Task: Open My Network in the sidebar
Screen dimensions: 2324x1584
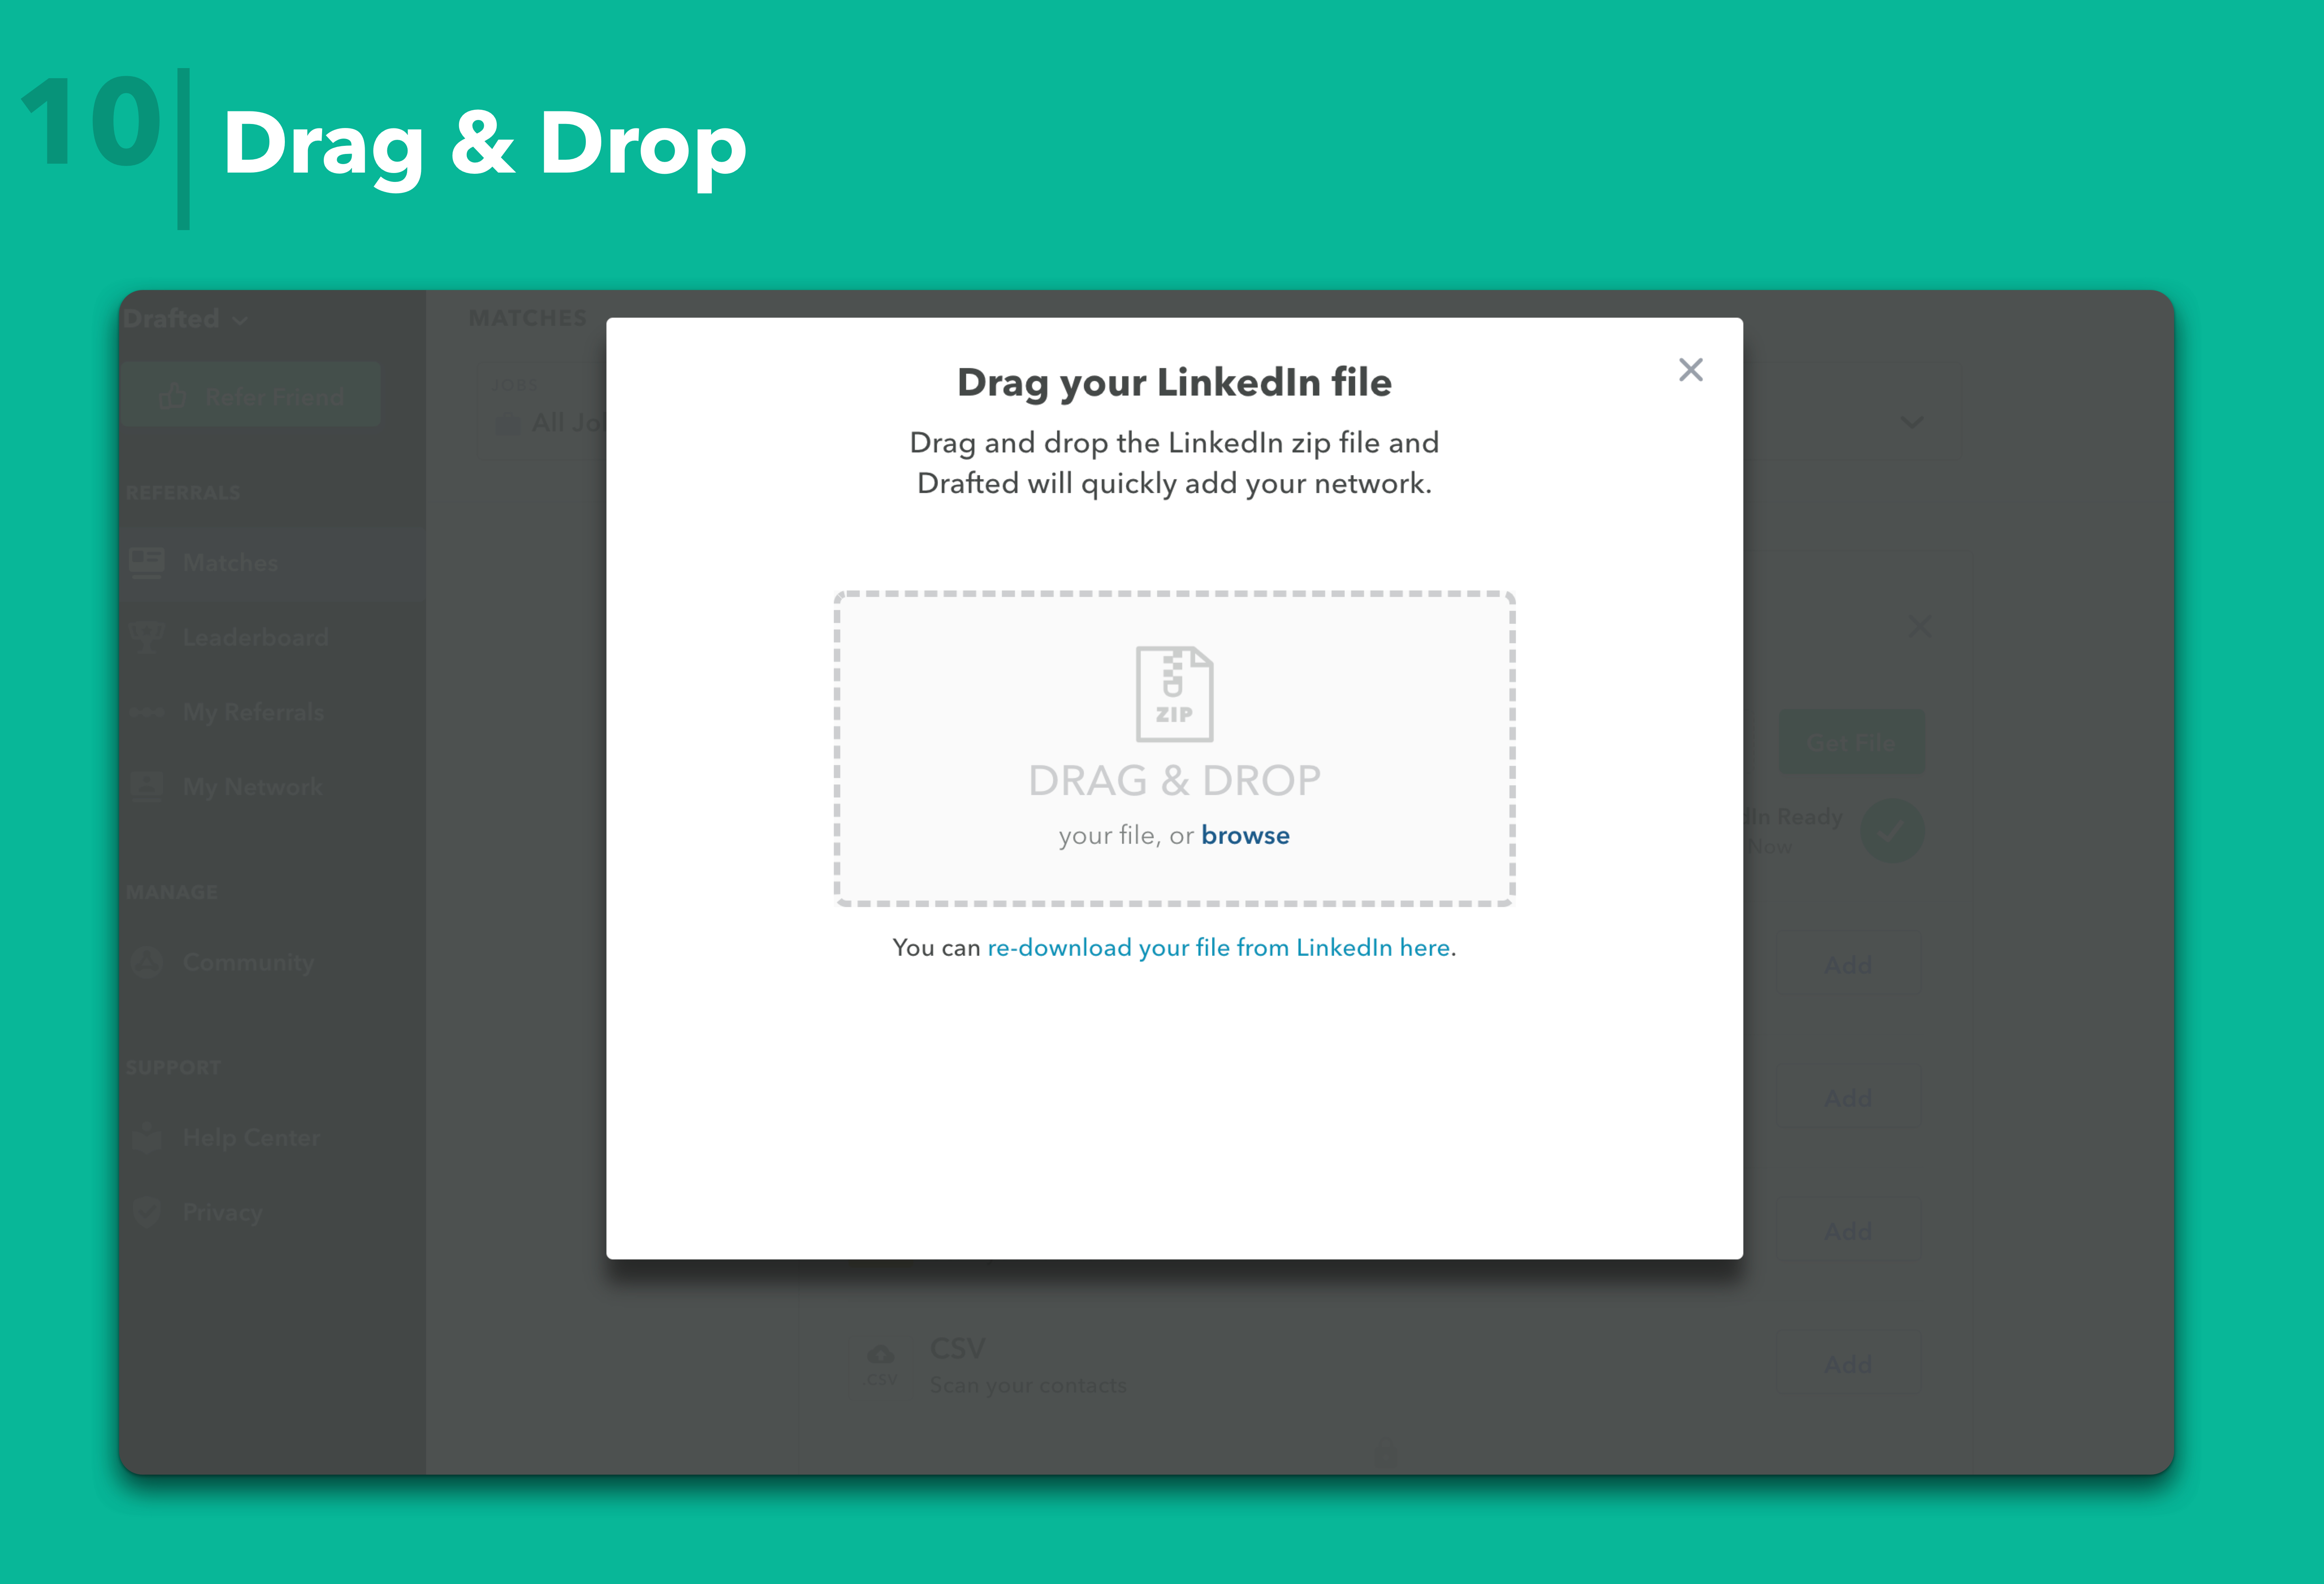Action: point(272,787)
